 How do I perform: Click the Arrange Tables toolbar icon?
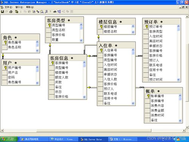(x=59, y=12)
